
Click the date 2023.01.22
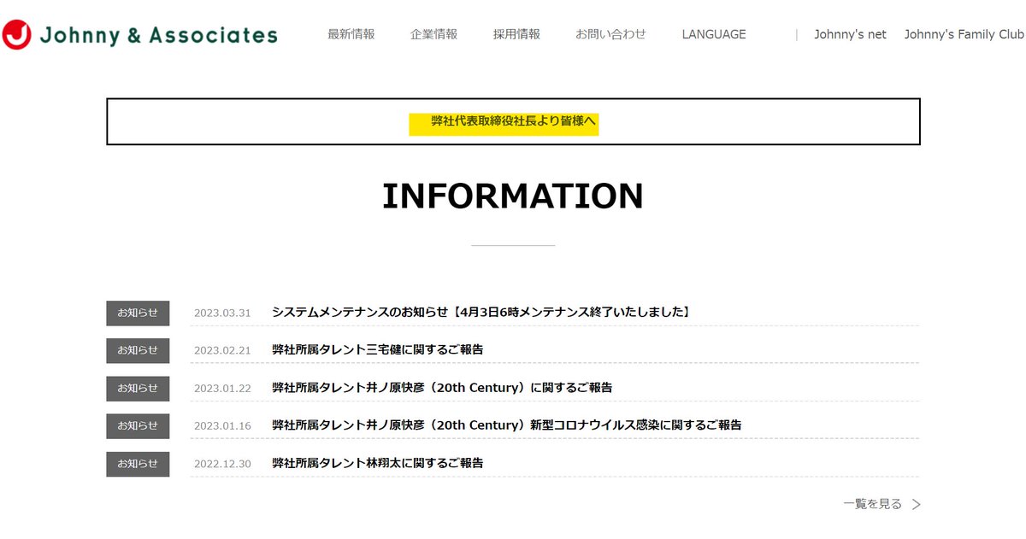tap(222, 388)
